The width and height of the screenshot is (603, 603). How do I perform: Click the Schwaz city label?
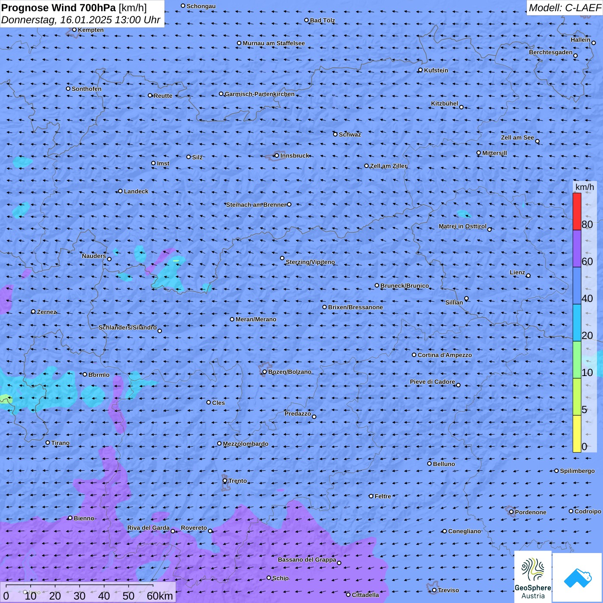[x=350, y=134]
